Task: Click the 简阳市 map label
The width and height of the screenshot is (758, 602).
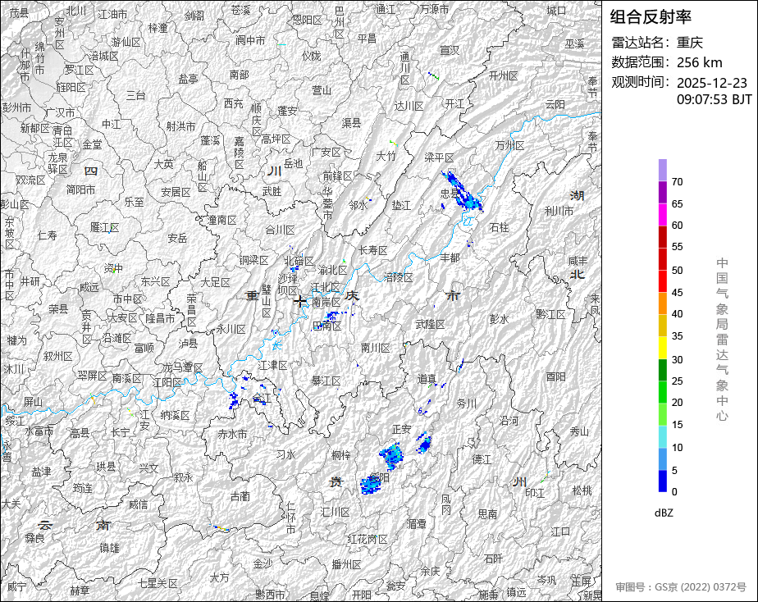Action: pyautogui.click(x=80, y=189)
